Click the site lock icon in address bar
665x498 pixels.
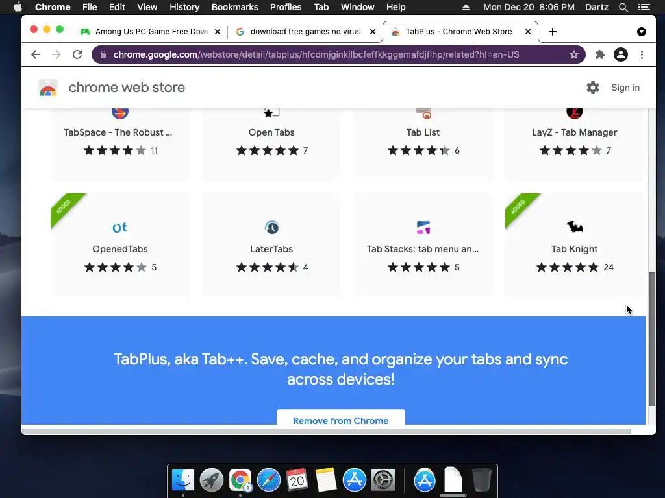coord(103,54)
